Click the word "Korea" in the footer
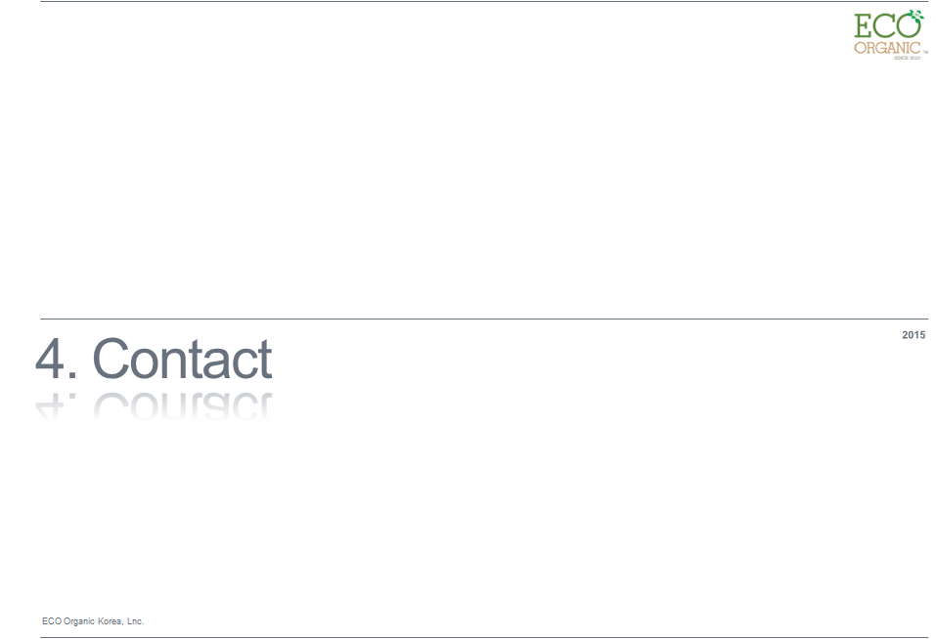Screen dimensions: 936x639 pyautogui.click(x=111, y=621)
